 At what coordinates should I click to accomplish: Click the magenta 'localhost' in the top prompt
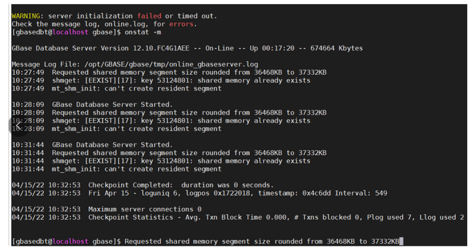(x=70, y=32)
